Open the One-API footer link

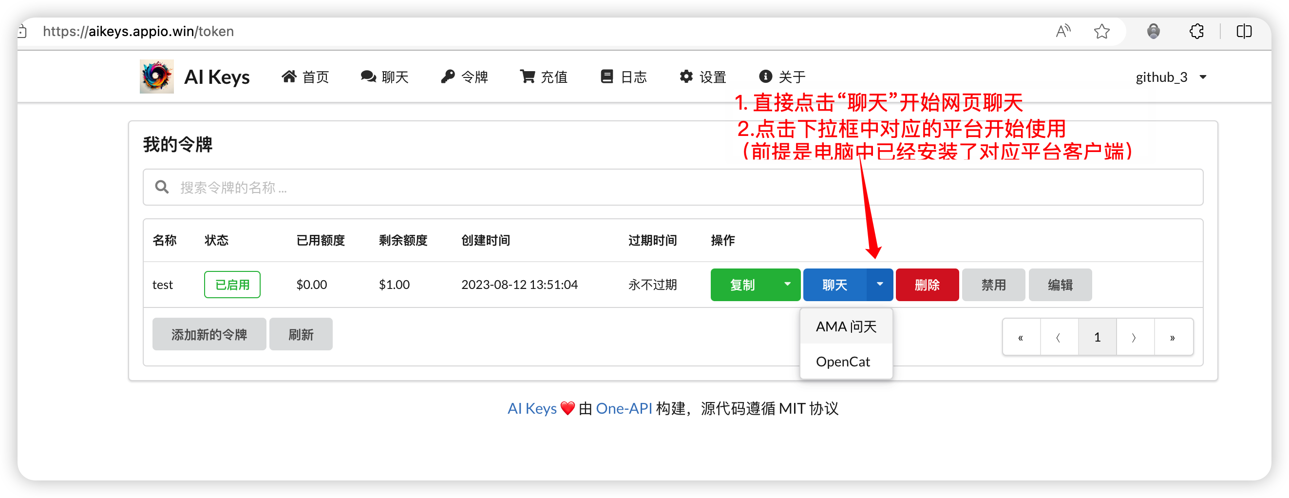(x=624, y=409)
